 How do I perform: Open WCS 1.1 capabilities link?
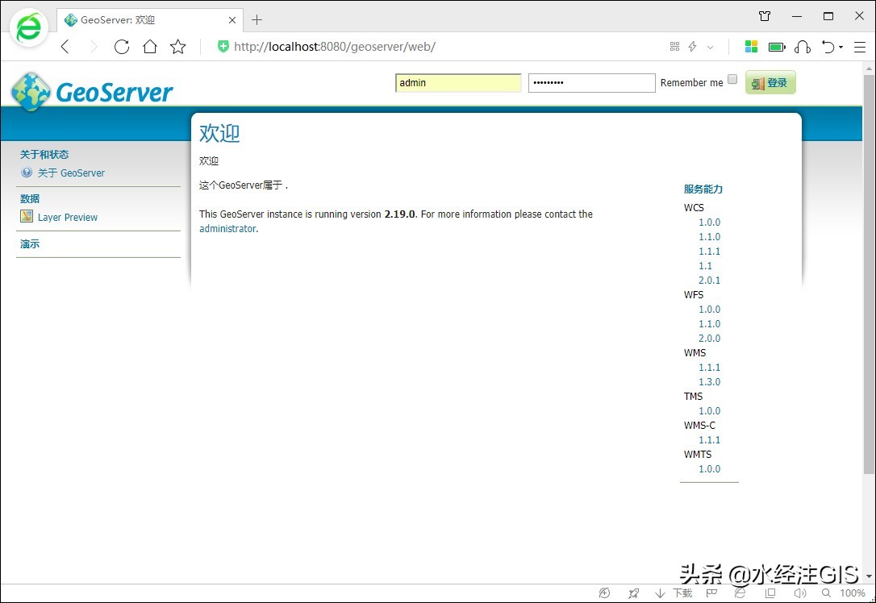coord(706,266)
